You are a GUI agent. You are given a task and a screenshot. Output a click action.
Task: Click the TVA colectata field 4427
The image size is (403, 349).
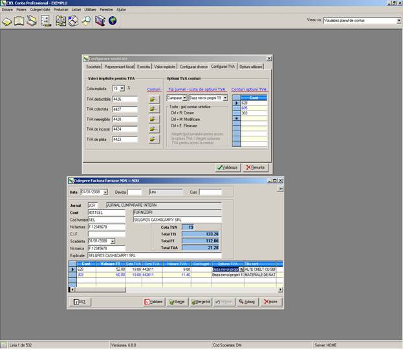tap(125, 109)
